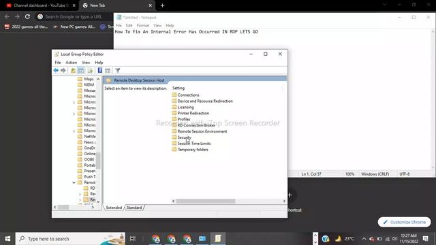Toggle the Show/Hide Action Pane toolbar icon
This screenshot has height=245, width=436.
[x=108, y=71]
